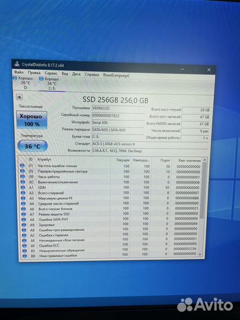The image size is (240, 320).
Task: Click status icon of attribute B5 row
Action: click(25, 251)
